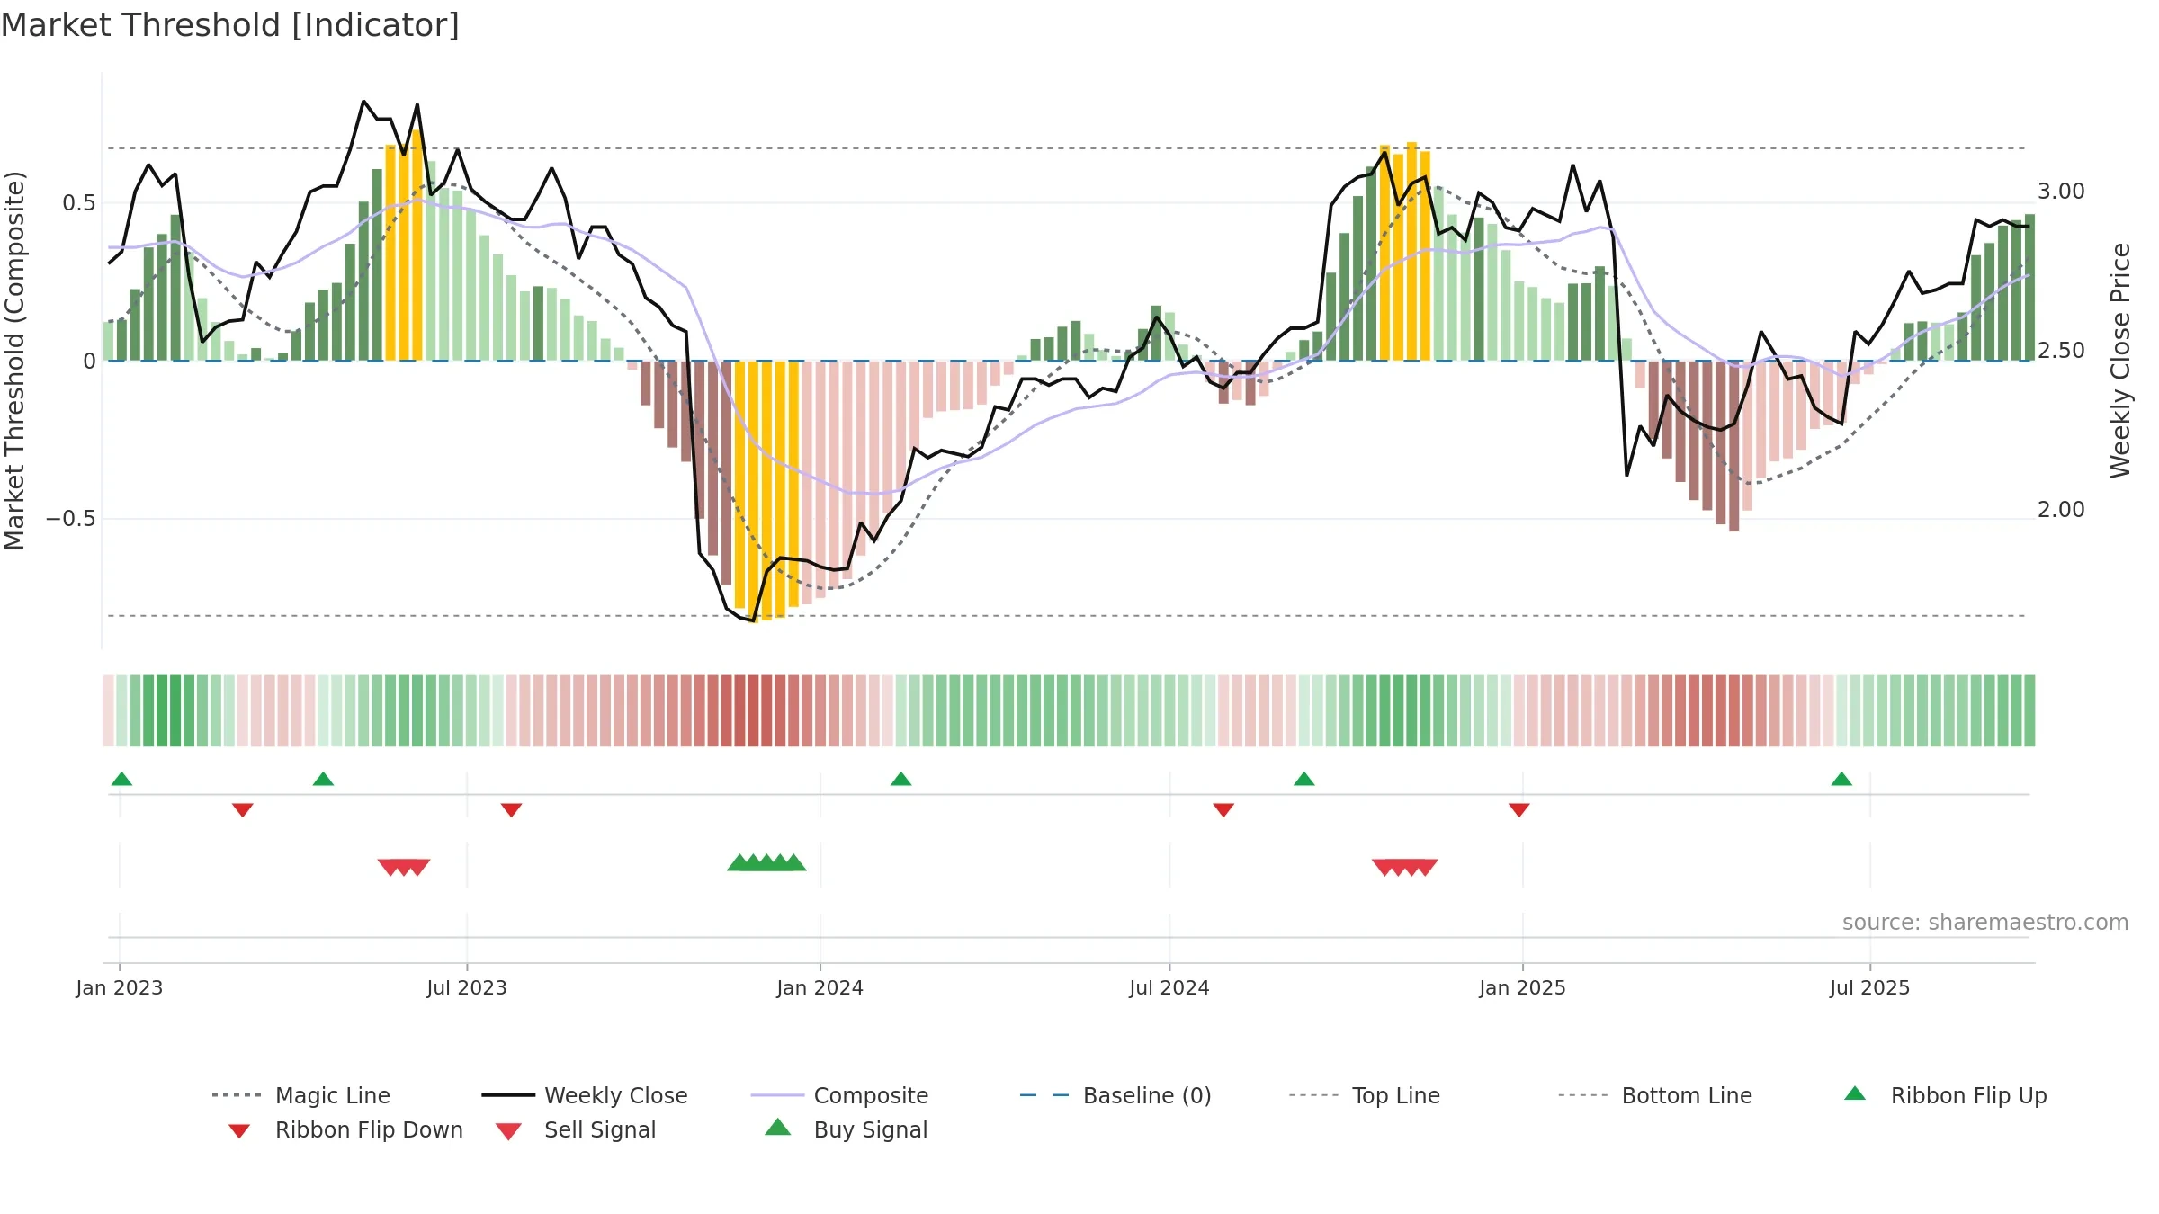Click the Jul 2023 x-axis label
Screen dimensions: 2159x1214
coord(467,987)
